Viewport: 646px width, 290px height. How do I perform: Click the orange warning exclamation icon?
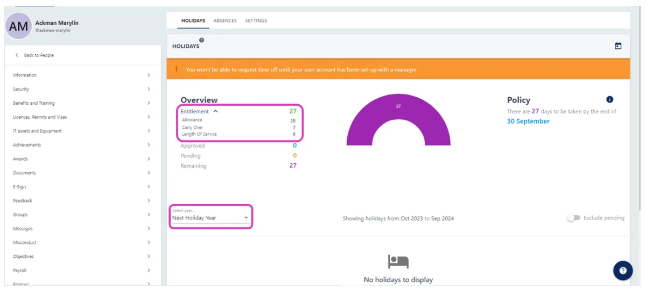point(177,70)
